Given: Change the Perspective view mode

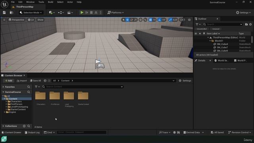Looking at the screenshot, I should pyautogui.click(x=16, y=20).
